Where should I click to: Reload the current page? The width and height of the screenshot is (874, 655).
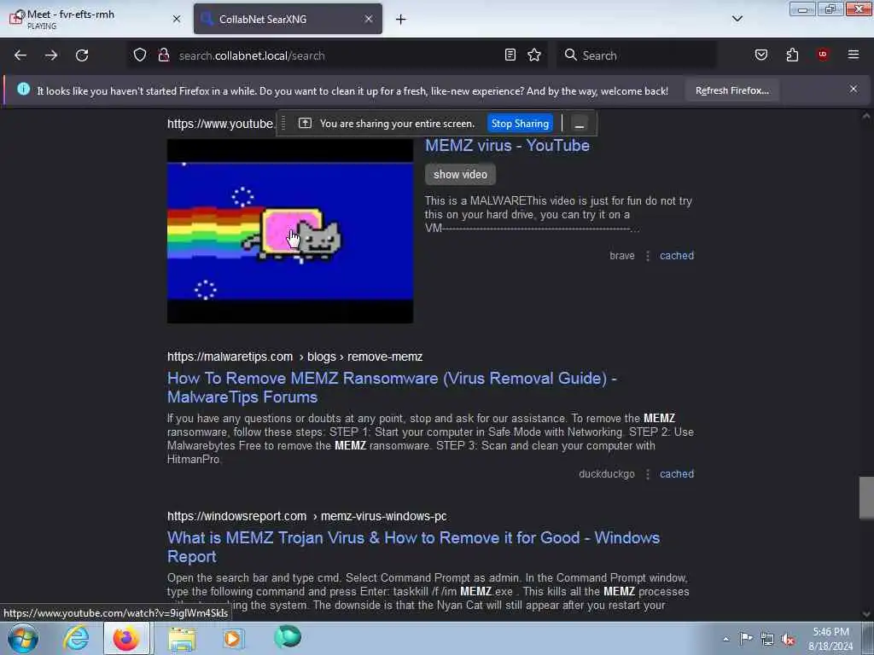[x=82, y=55]
